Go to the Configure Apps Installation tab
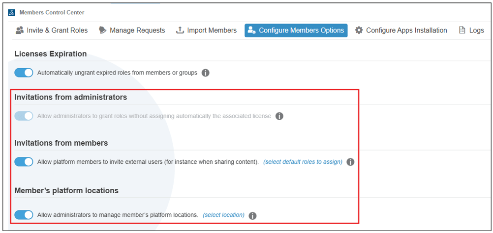 (x=401, y=30)
